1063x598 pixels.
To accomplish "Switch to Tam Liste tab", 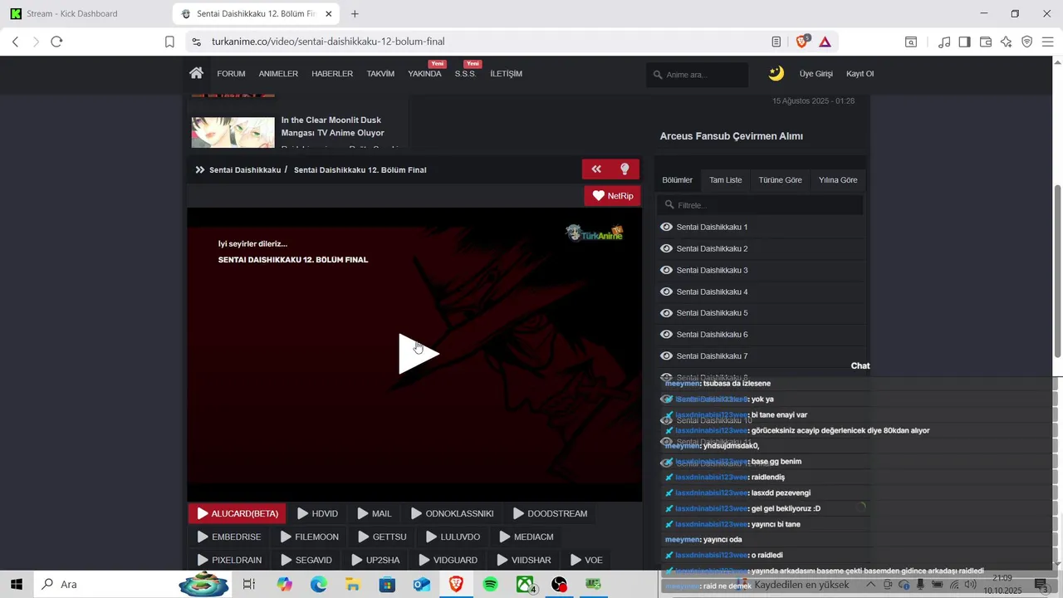I will click(725, 179).
